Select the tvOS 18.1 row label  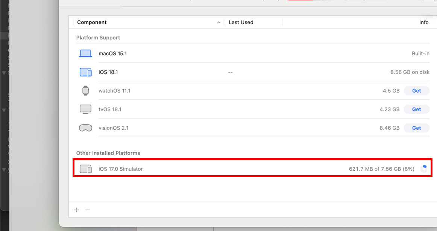click(x=110, y=109)
